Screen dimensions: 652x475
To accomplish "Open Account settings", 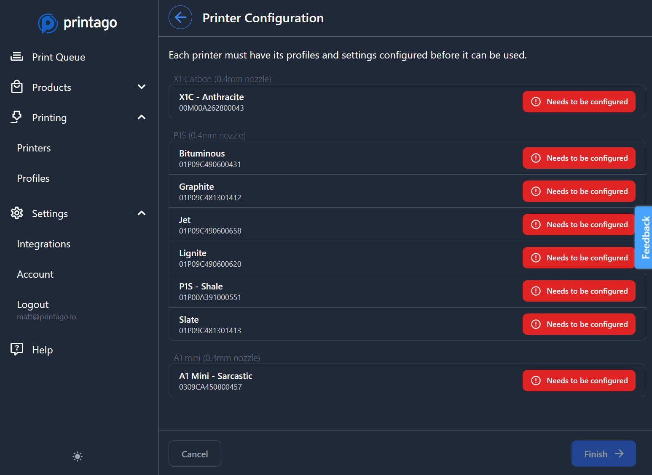I will coord(35,274).
